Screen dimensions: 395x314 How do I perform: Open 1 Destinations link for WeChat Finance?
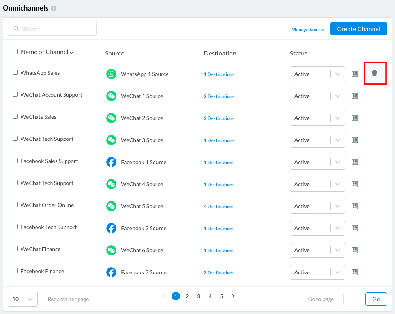tap(219, 251)
